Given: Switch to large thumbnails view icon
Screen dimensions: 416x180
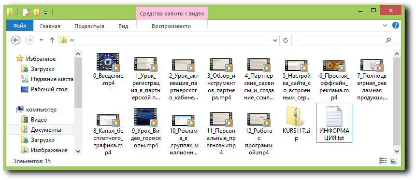Looking at the screenshot, I should [394, 160].
